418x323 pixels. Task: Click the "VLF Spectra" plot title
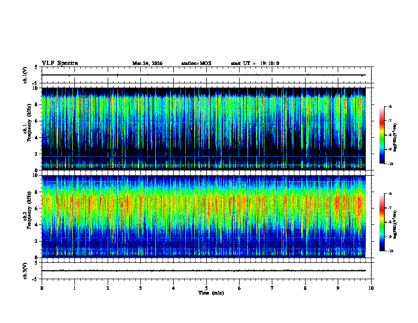60,63
